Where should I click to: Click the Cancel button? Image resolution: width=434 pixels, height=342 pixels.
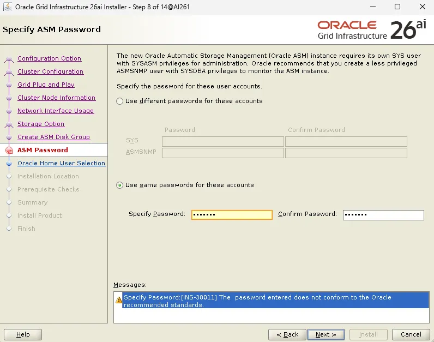(x=411, y=334)
